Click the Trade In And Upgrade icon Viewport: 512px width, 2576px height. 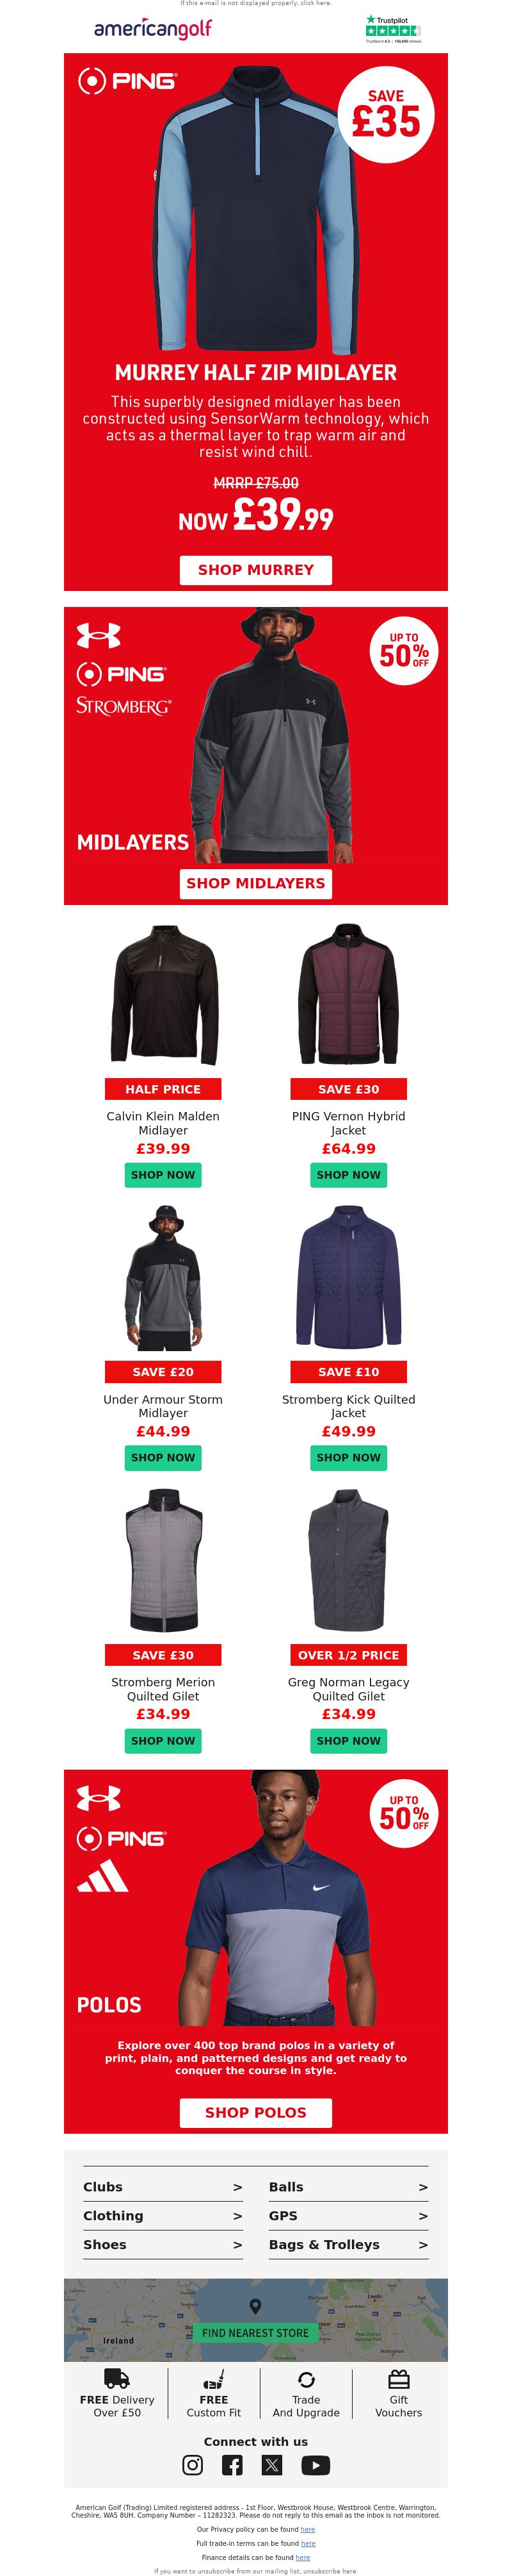tap(307, 2379)
